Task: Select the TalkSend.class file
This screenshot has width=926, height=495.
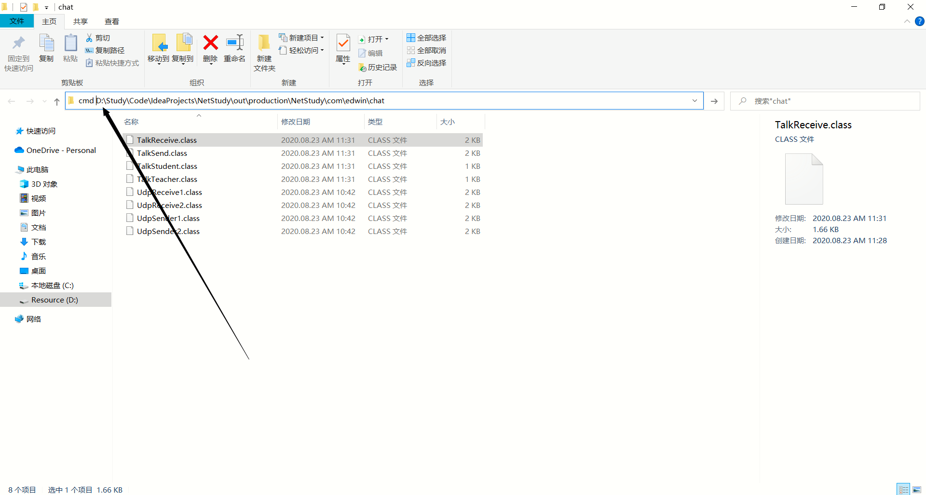Action: [x=302, y=153]
